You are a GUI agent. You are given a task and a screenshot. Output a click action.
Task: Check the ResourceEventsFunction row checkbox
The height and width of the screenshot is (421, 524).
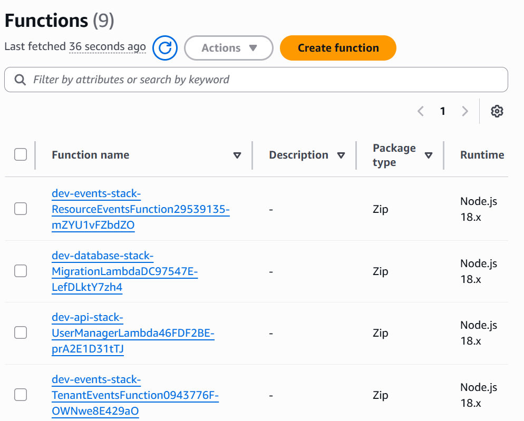pos(21,209)
